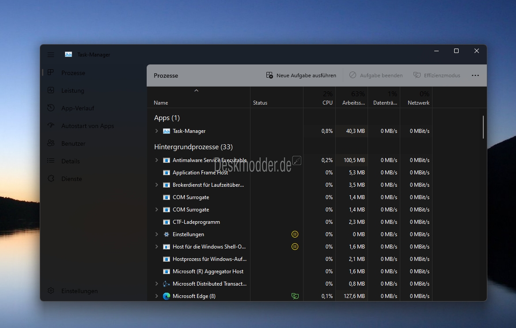Click the Effizienzmodus button
516x328 pixels.
point(436,75)
